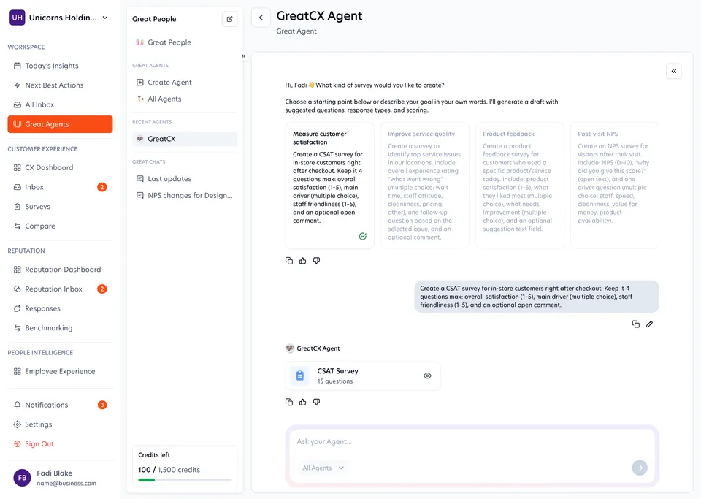The height and width of the screenshot is (499, 701).
Task: Open Customer Experience Inbox
Action: point(60,187)
